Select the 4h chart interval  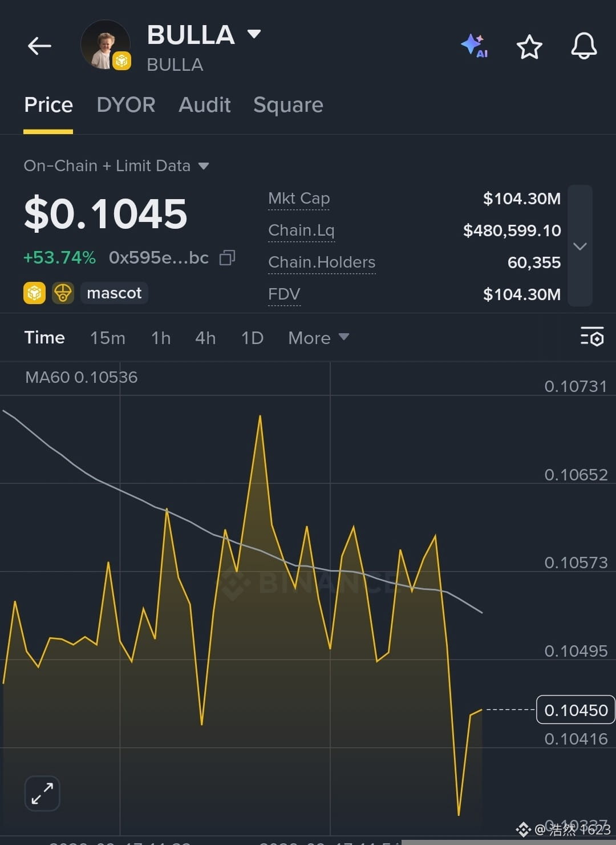point(205,338)
